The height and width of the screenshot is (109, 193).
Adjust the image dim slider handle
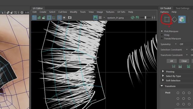145,18
